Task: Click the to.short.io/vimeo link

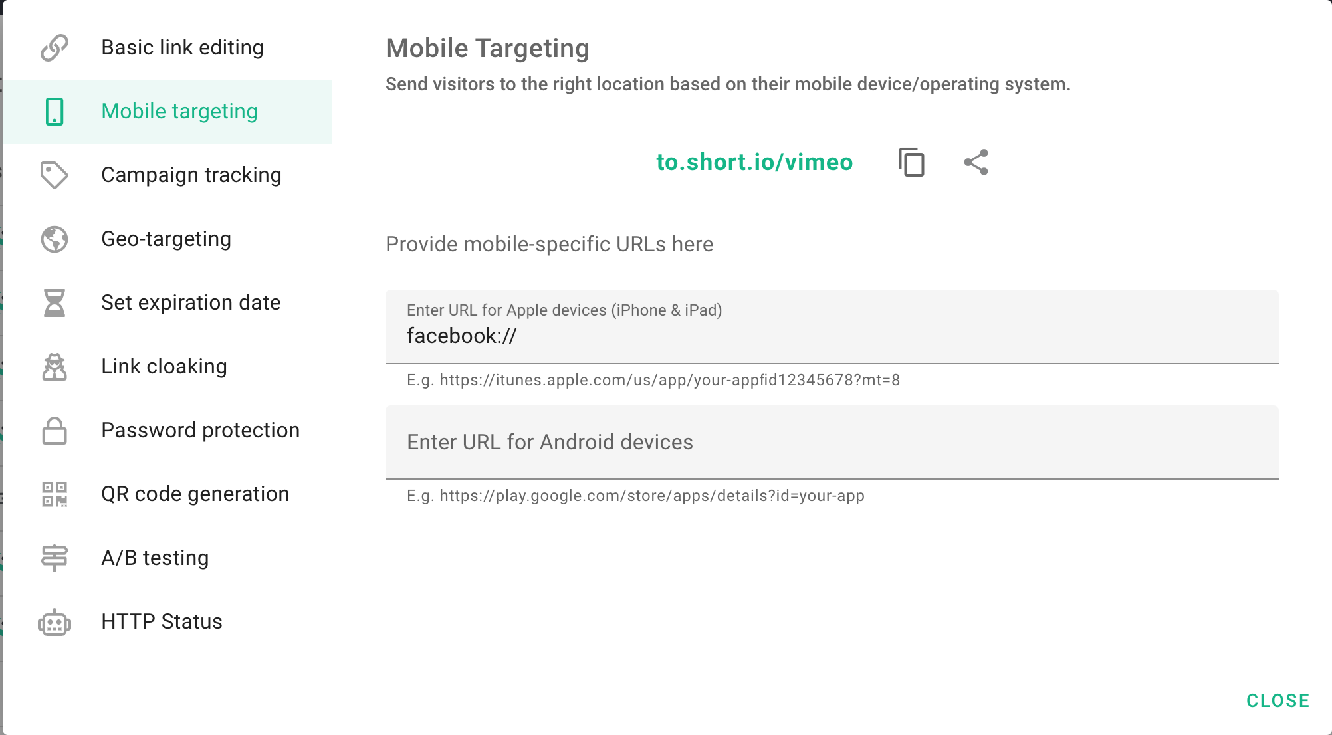Action: (754, 163)
